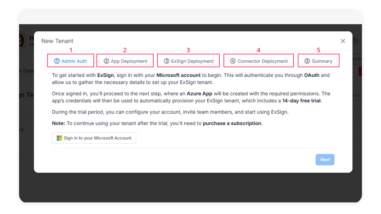Click the New Tenant dialog title
This screenshot has width=381, height=214.
coord(57,41)
